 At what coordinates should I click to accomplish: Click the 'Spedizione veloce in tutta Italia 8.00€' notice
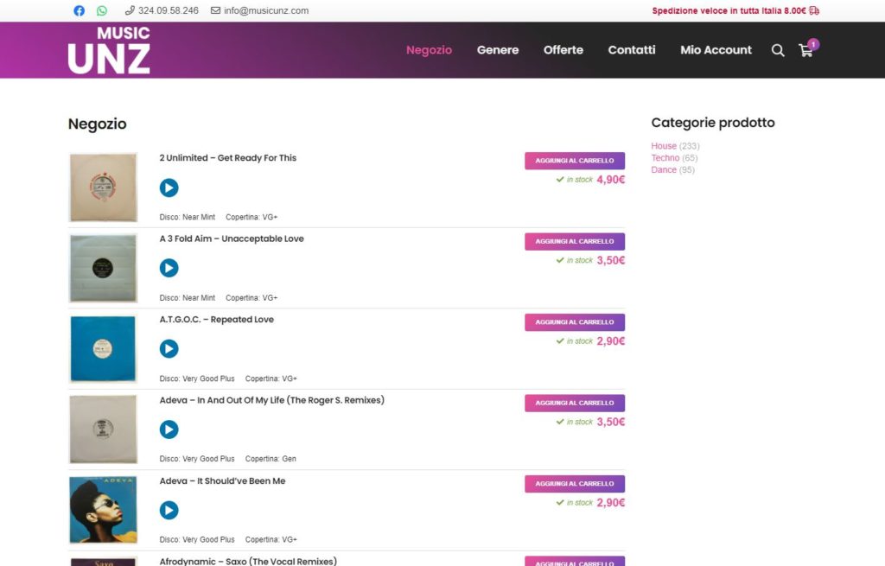(735, 10)
